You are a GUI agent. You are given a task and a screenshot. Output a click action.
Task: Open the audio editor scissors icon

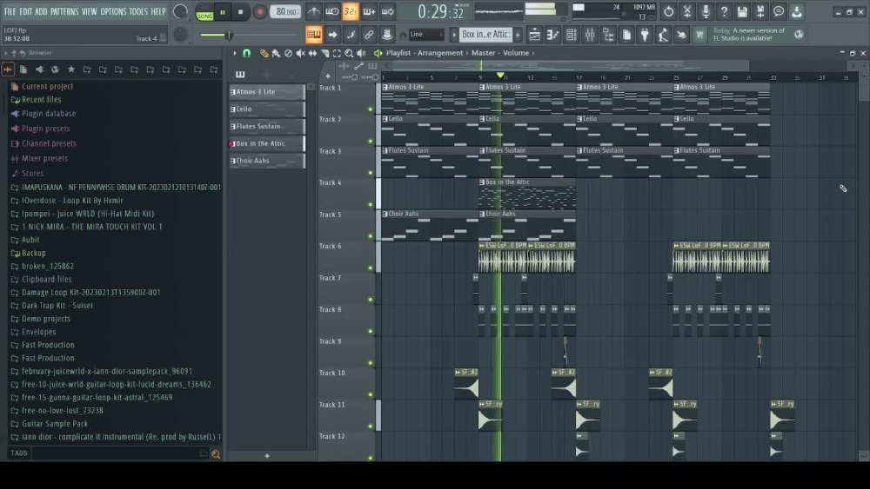pos(687,11)
